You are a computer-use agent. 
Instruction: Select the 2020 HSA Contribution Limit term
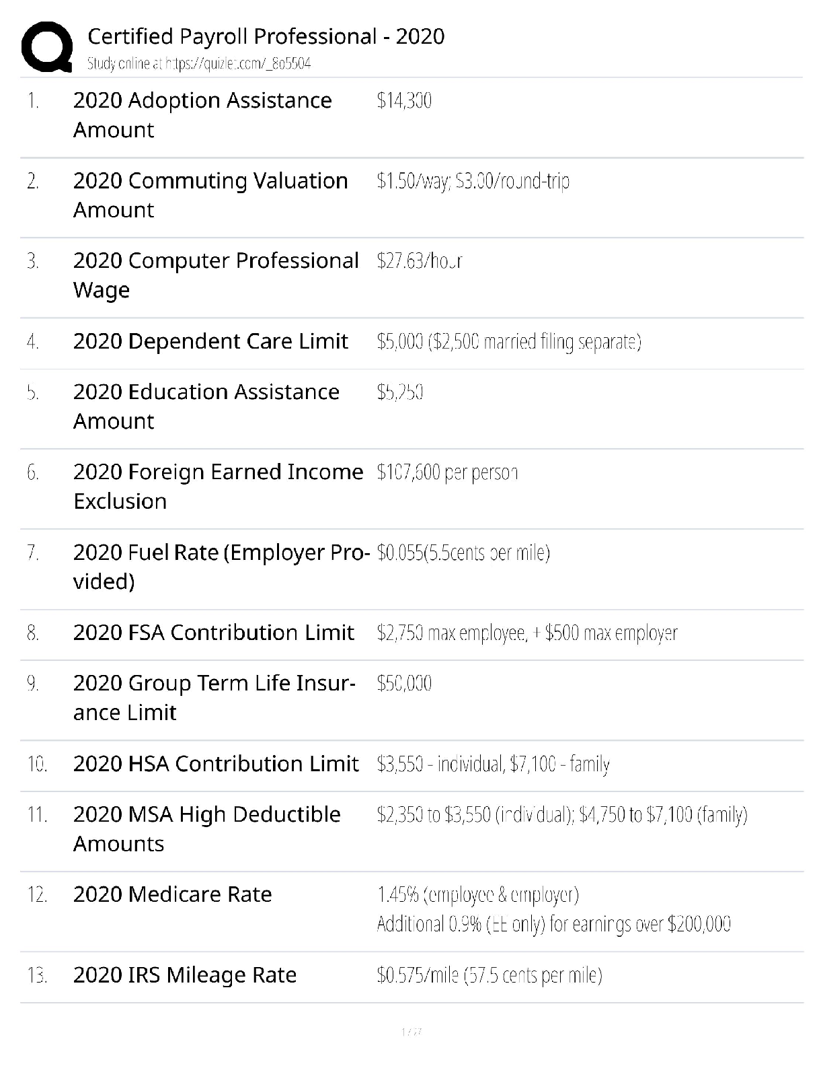pyautogui.click(x=216, y=765)
